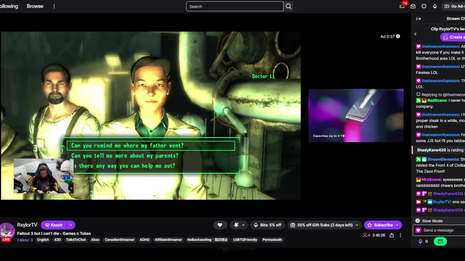The image size is (465, 261).
Task: Open the three-dot stream options menu
Action: tap(400, 235)
